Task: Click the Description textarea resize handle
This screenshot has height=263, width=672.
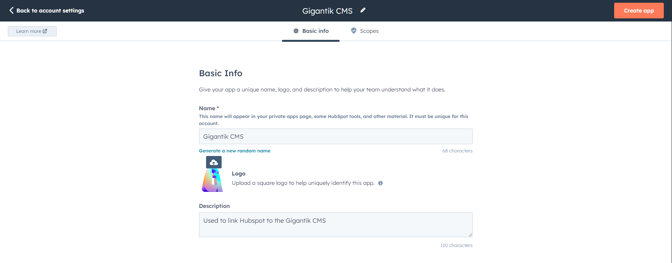Action: pyautogui.click(x=470, y=235)
